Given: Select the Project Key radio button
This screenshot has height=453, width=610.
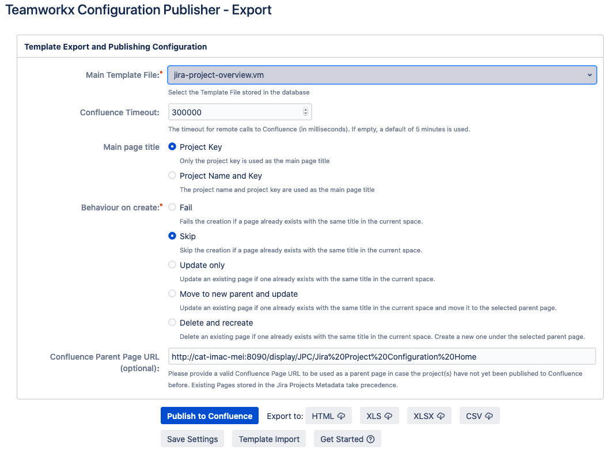Looking at the screenshot, I should click(x=172, y=147).
